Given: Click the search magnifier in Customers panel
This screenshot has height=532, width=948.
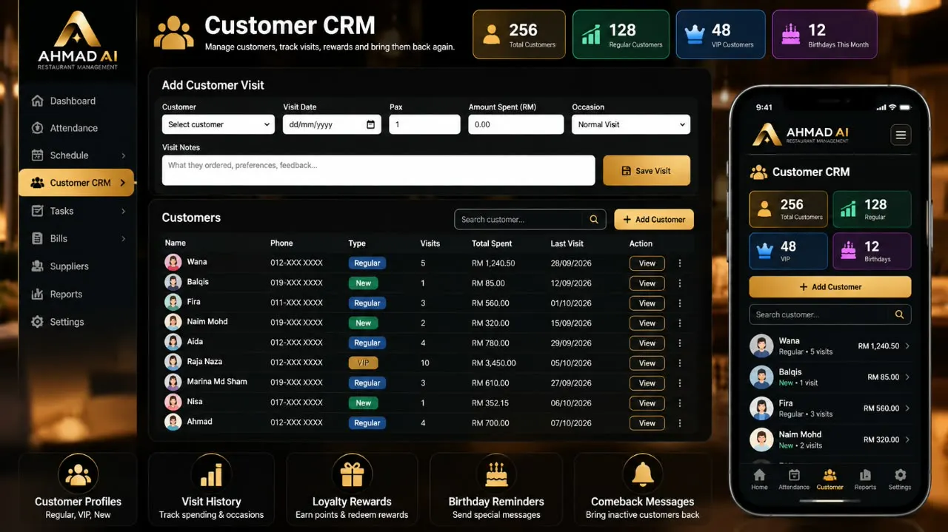Looking at the screenshot, I should tap(594, 220).
